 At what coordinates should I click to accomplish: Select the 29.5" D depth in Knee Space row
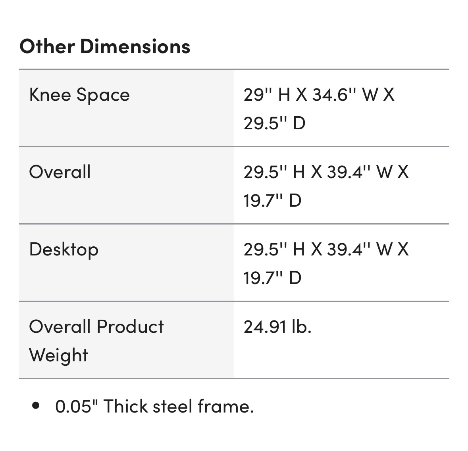tap(274, 123)
